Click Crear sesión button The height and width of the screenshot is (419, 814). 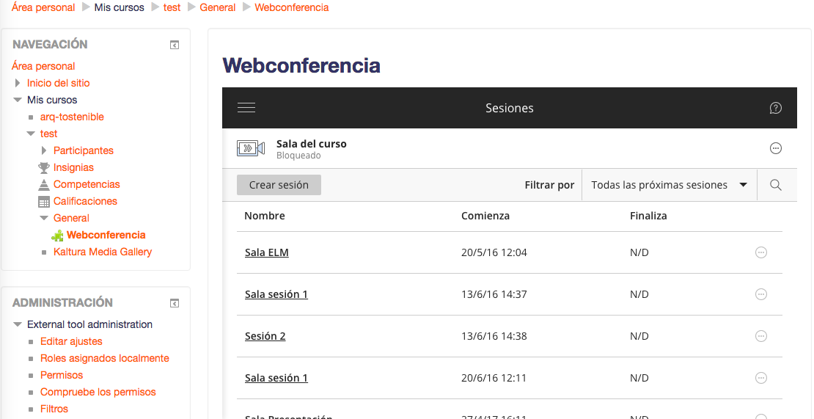[x=279, y=185]
